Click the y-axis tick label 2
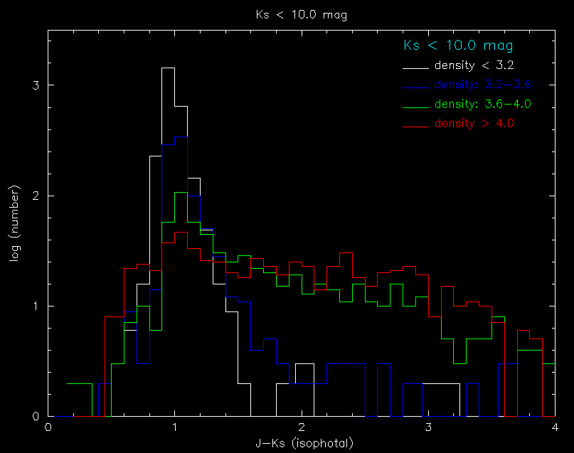Viewport: 574px width, 453px height. click(36, 196)
